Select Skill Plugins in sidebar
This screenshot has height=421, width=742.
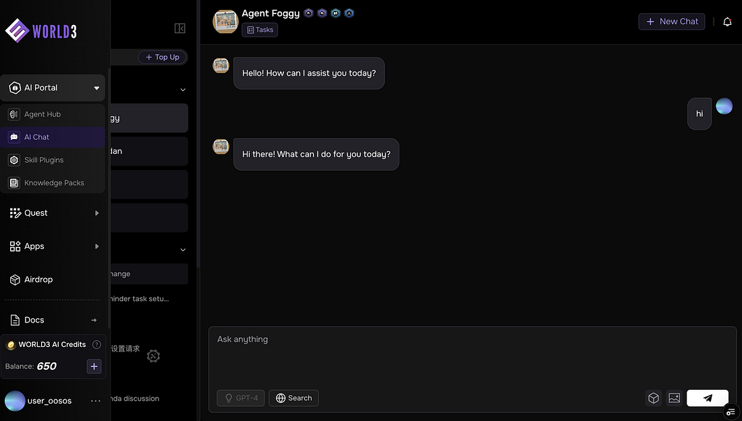point(44,161)
